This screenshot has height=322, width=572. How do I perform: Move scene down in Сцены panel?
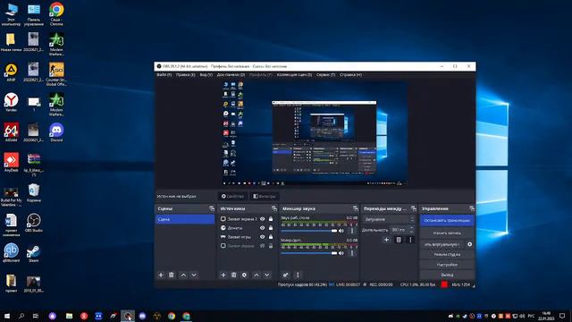tap(194, 275)
